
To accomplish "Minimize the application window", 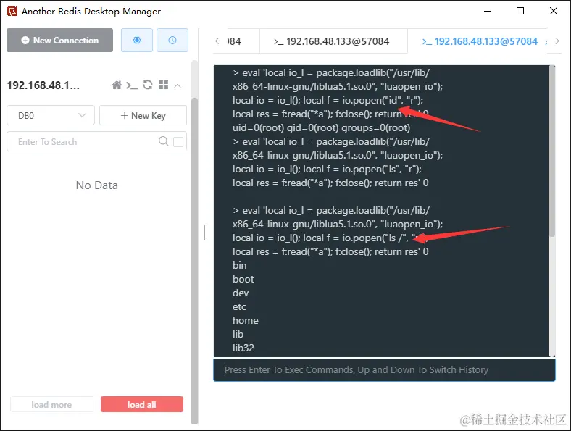I will tap(488, 11).
